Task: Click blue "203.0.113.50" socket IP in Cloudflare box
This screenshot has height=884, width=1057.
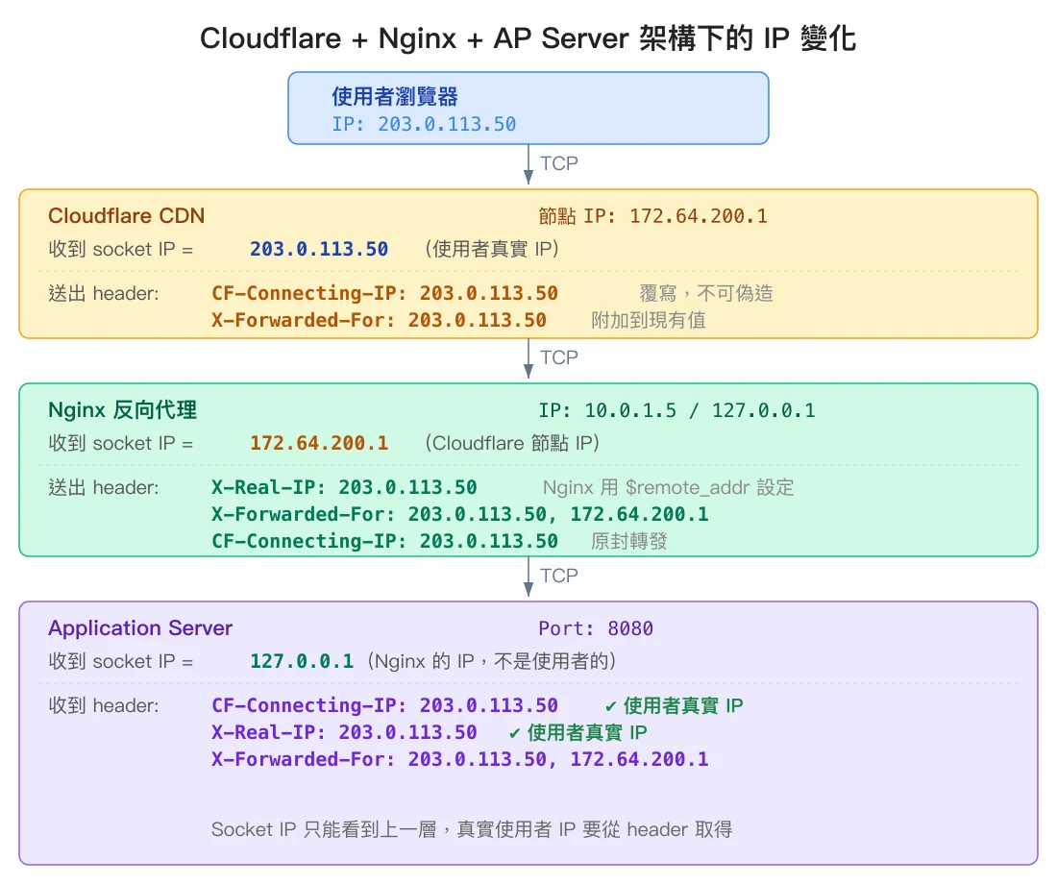Action: coord(319,249)
